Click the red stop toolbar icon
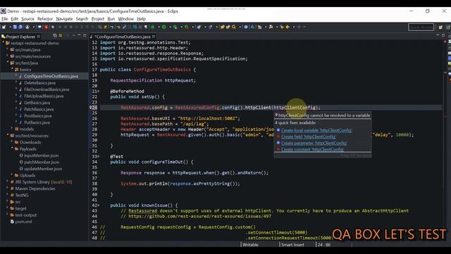Viewport: 451px width, 254px height. tap(46, 27)
